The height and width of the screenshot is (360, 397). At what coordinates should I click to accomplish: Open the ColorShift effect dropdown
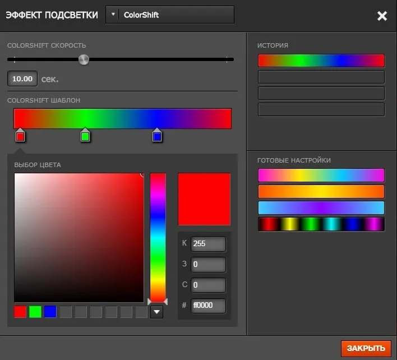[169, 15]
